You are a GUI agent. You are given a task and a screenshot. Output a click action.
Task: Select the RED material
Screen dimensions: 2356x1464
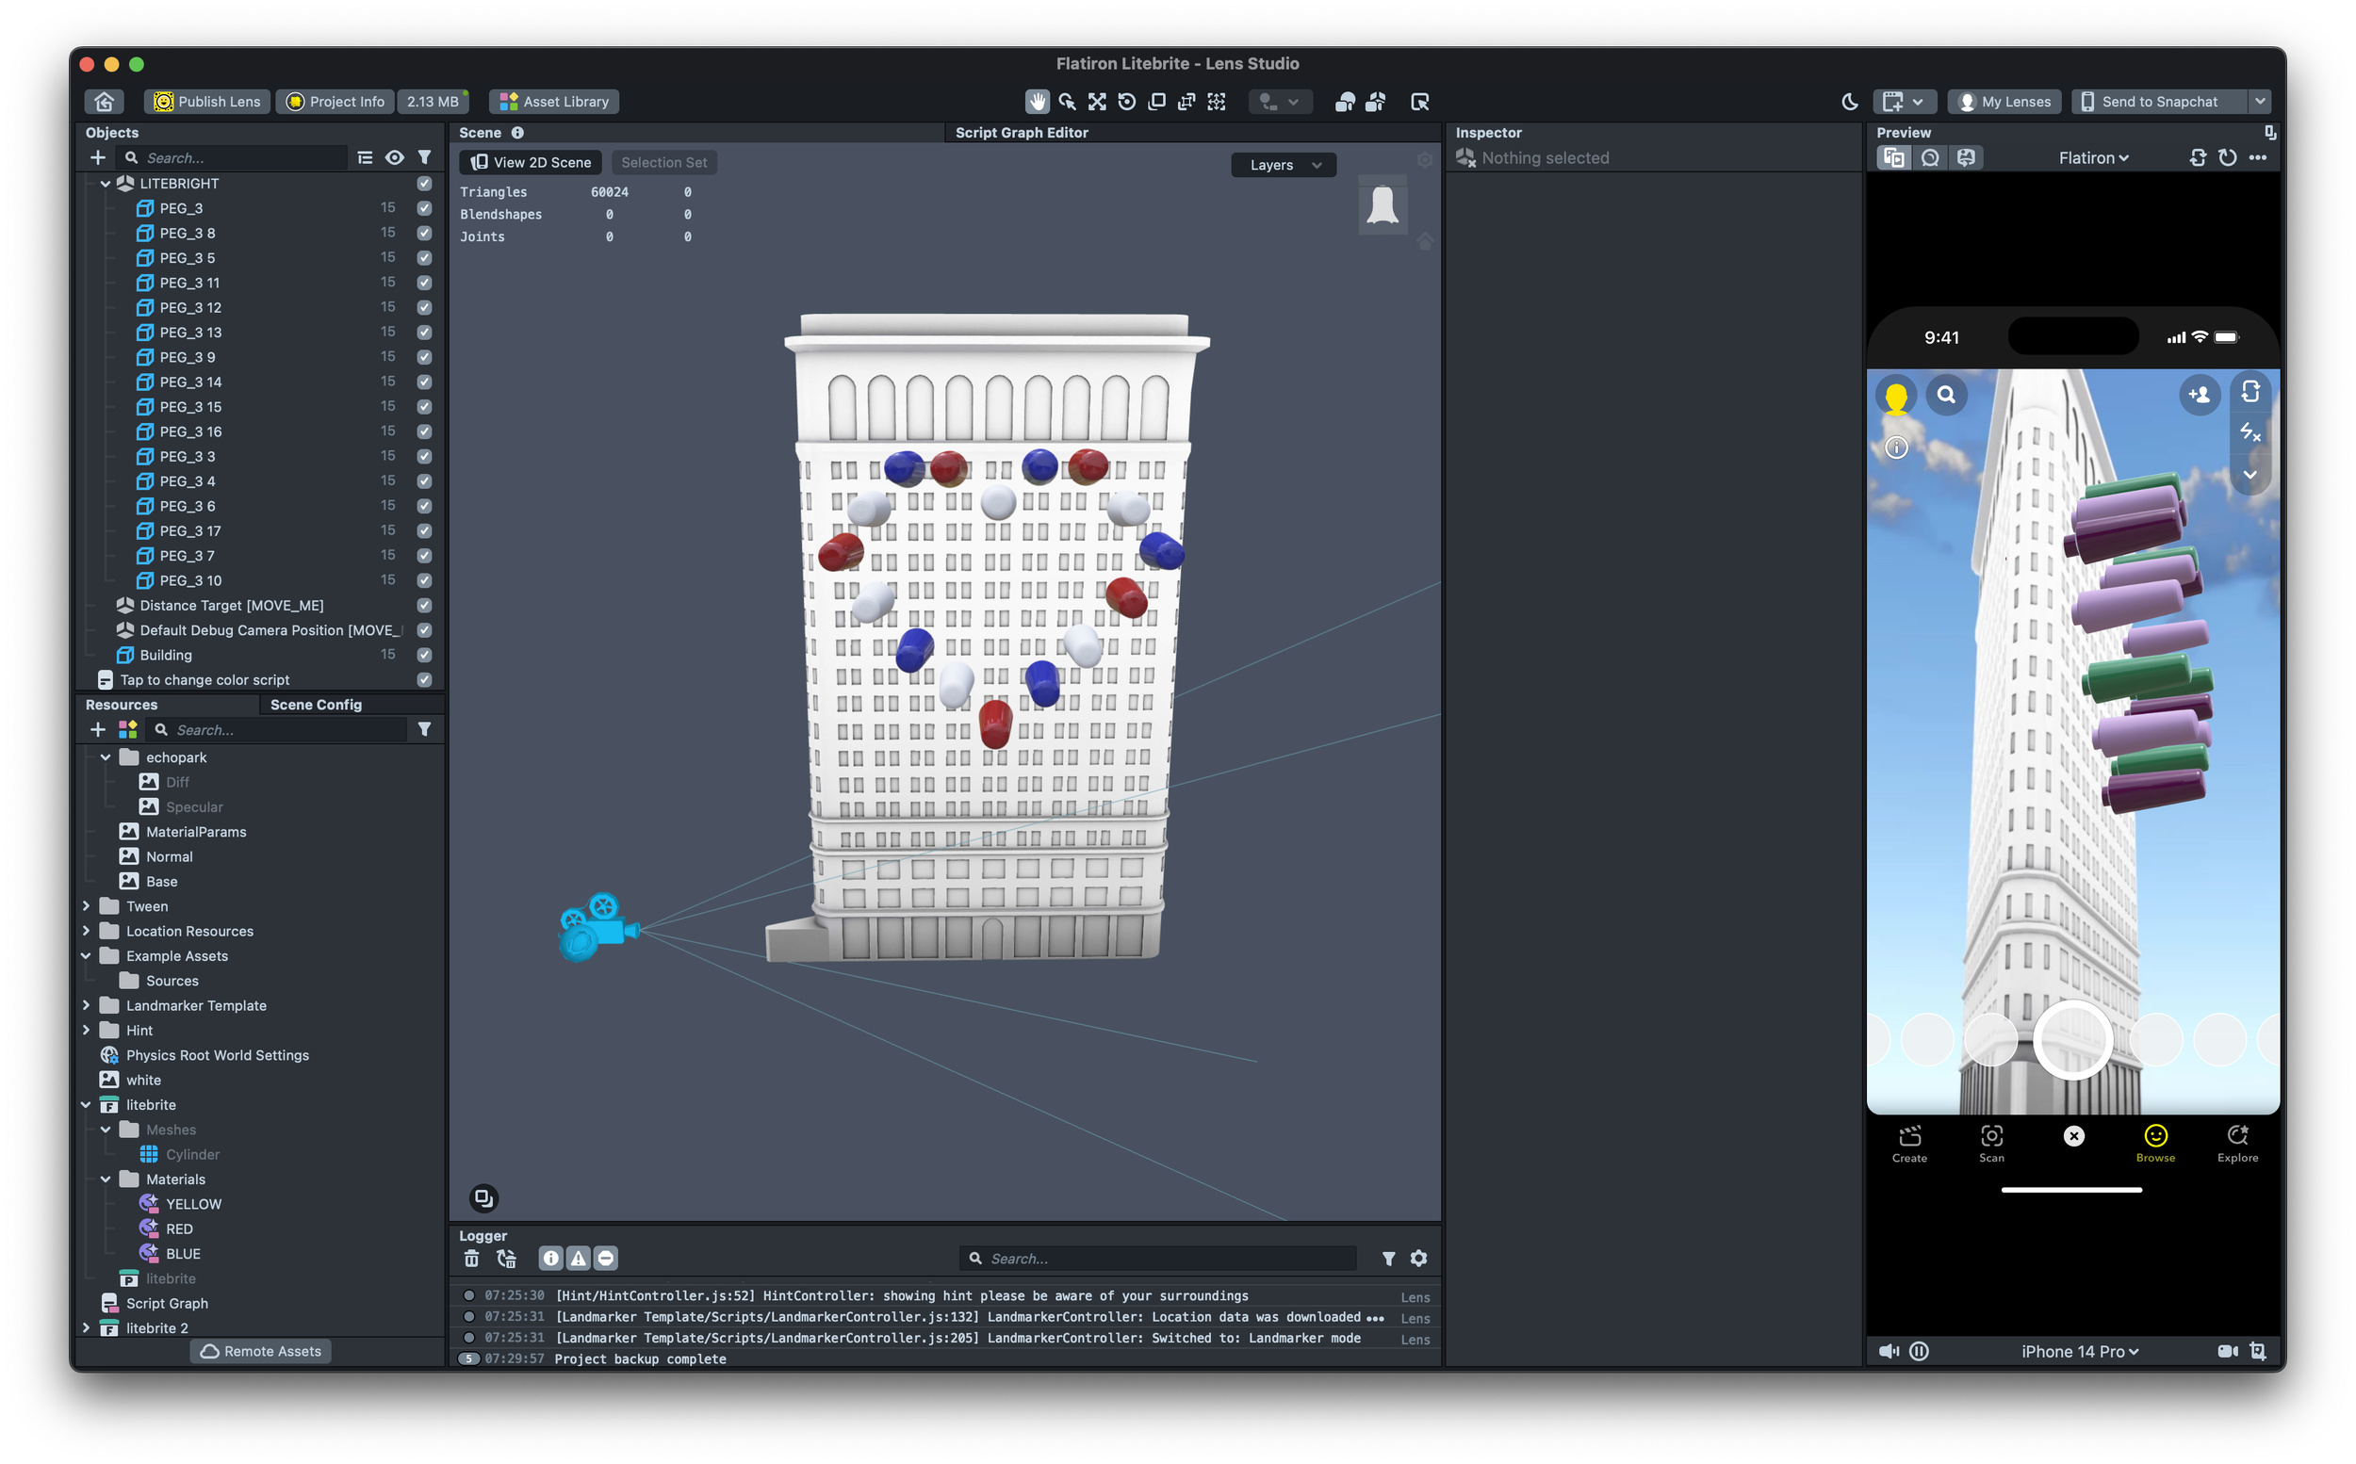[179, 1228]
